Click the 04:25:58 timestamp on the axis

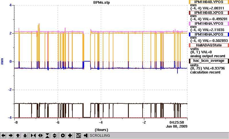[177, 122]
